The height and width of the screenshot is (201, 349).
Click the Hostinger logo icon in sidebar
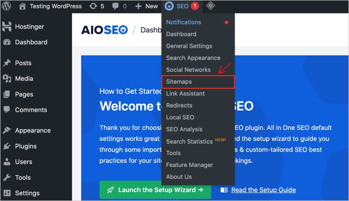tap(7, 27)
